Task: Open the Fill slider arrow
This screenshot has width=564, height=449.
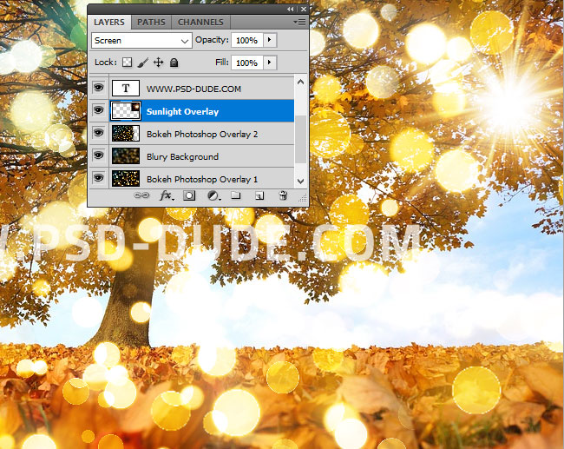Action: pyautogui.click(x=269, y=63)
